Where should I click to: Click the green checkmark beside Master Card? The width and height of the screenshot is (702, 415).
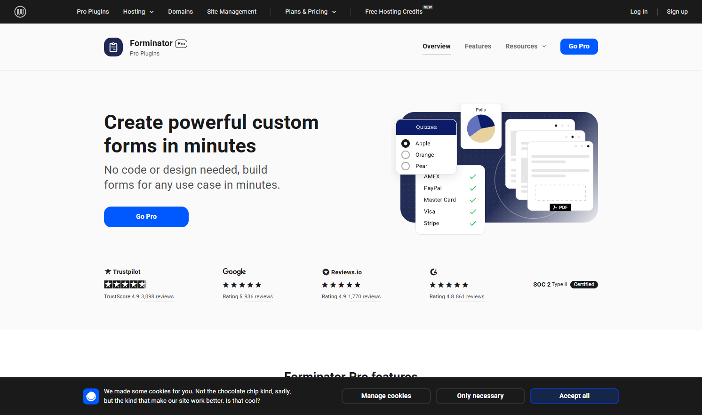[473, 200]
